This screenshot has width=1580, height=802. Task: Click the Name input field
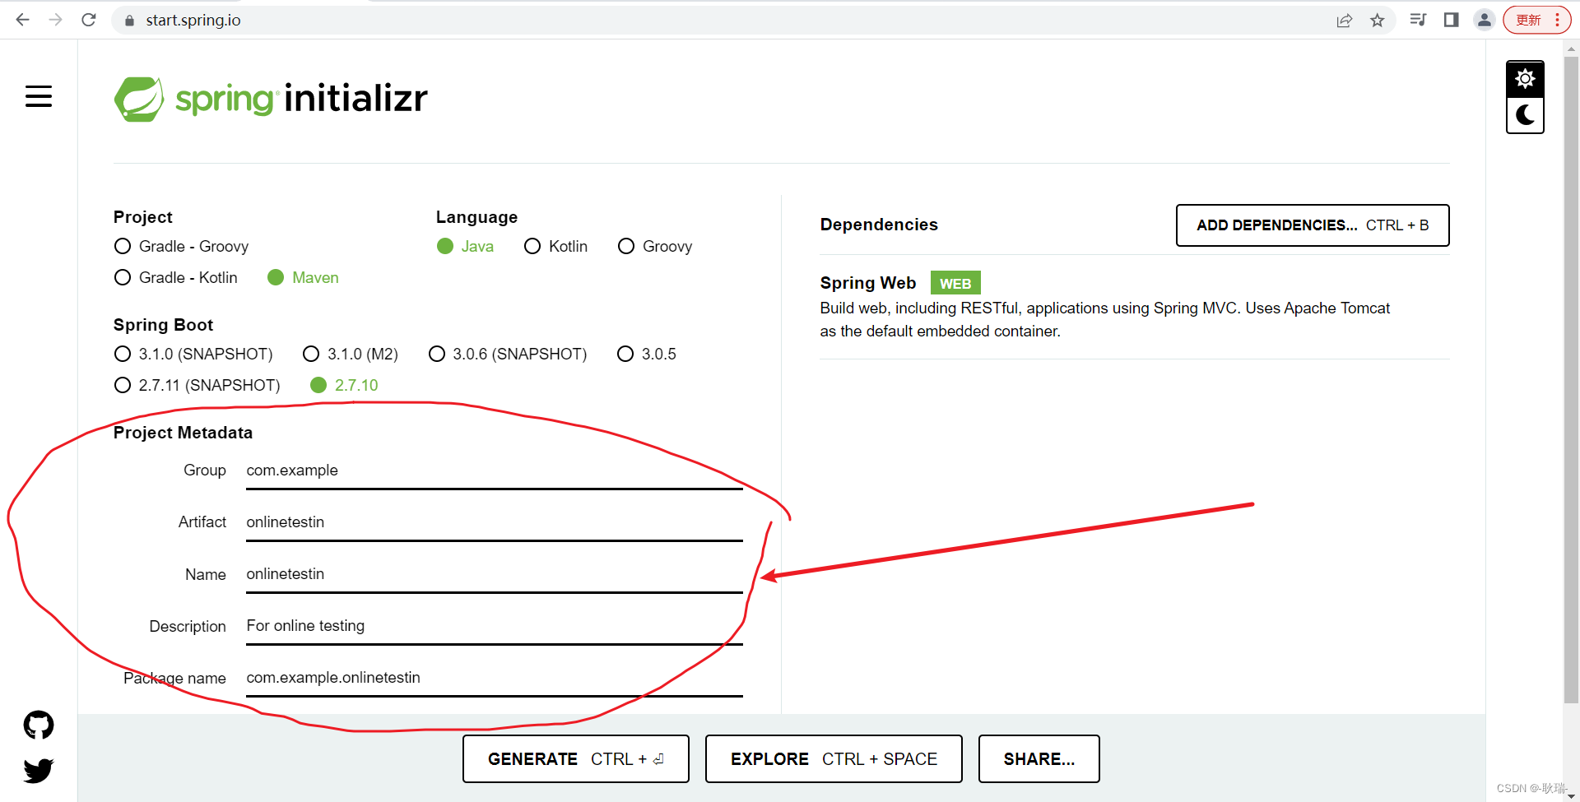point(494,574)
